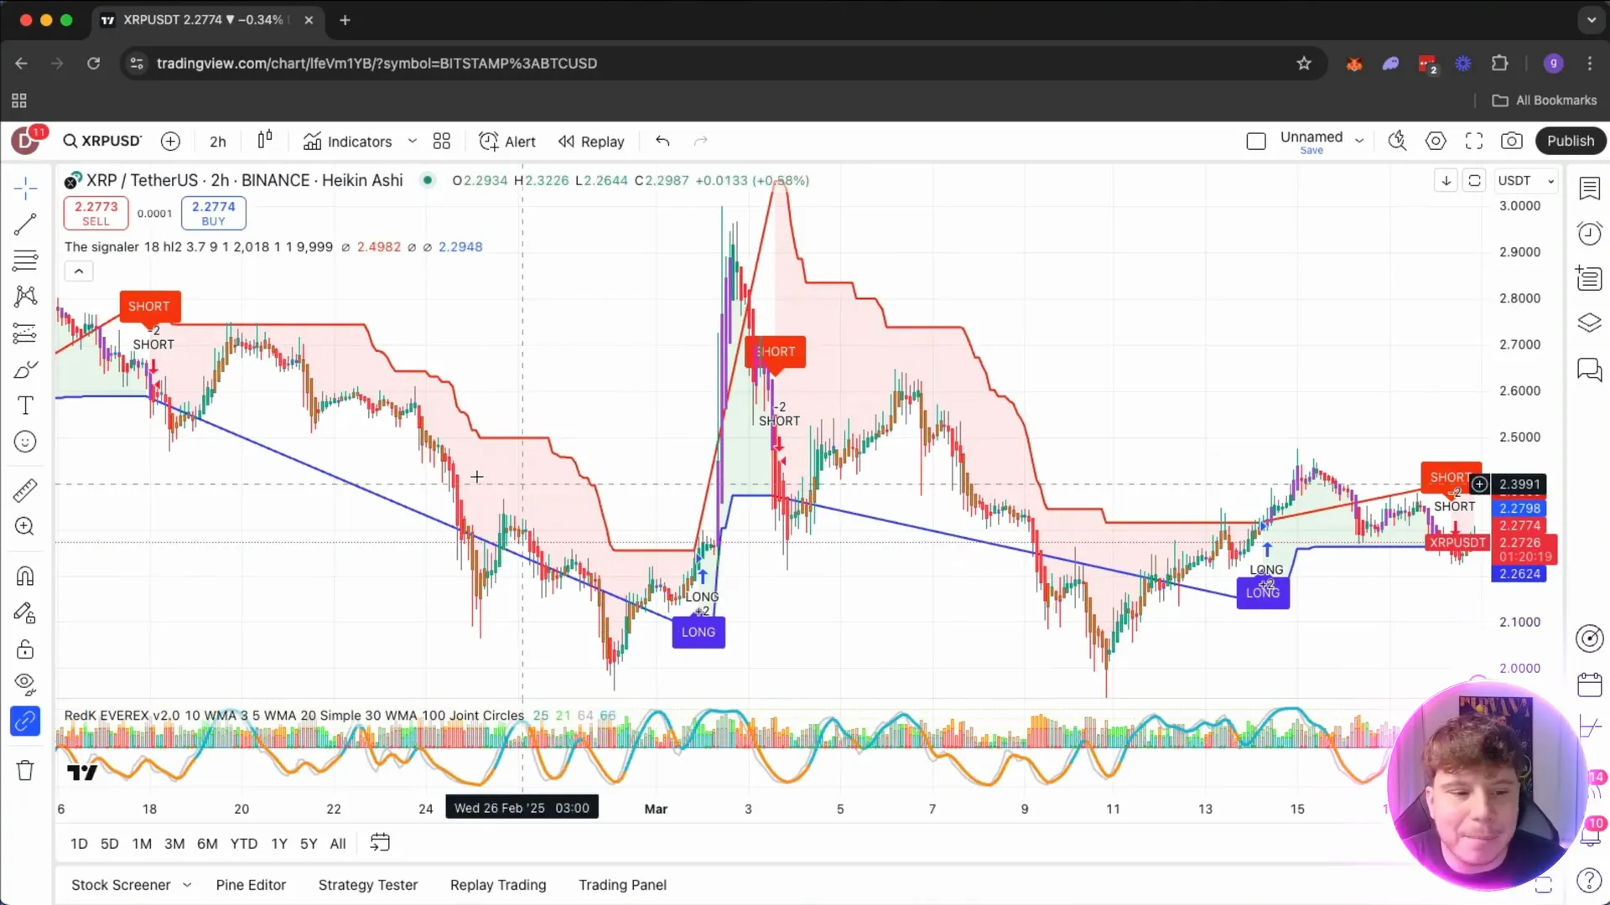Toggle magnet mode for drawings

click(x=25, y=577)
